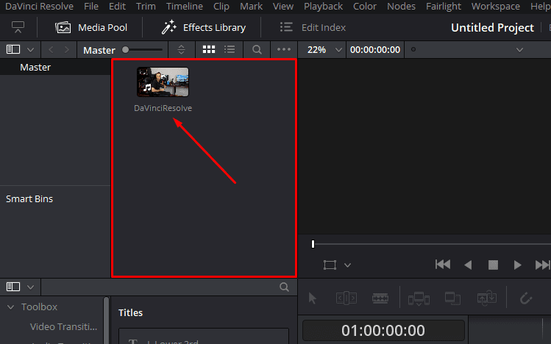
Task: Open the Workspace menu
Action: (x=496, y=7)
